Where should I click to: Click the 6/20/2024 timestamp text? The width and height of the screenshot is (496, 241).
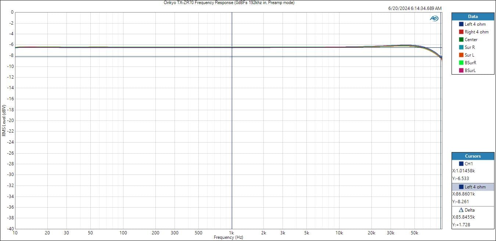coord(415,8)
